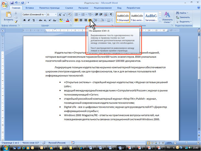The height and width of the screenshot is (151, 201).
Task: Apply superscript formatting
Action: pos(50,20)
